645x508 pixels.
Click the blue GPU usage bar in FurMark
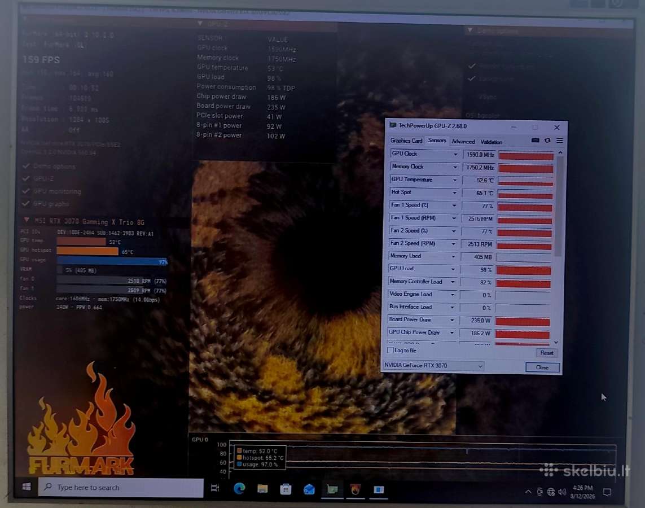[x=112, y=261]
